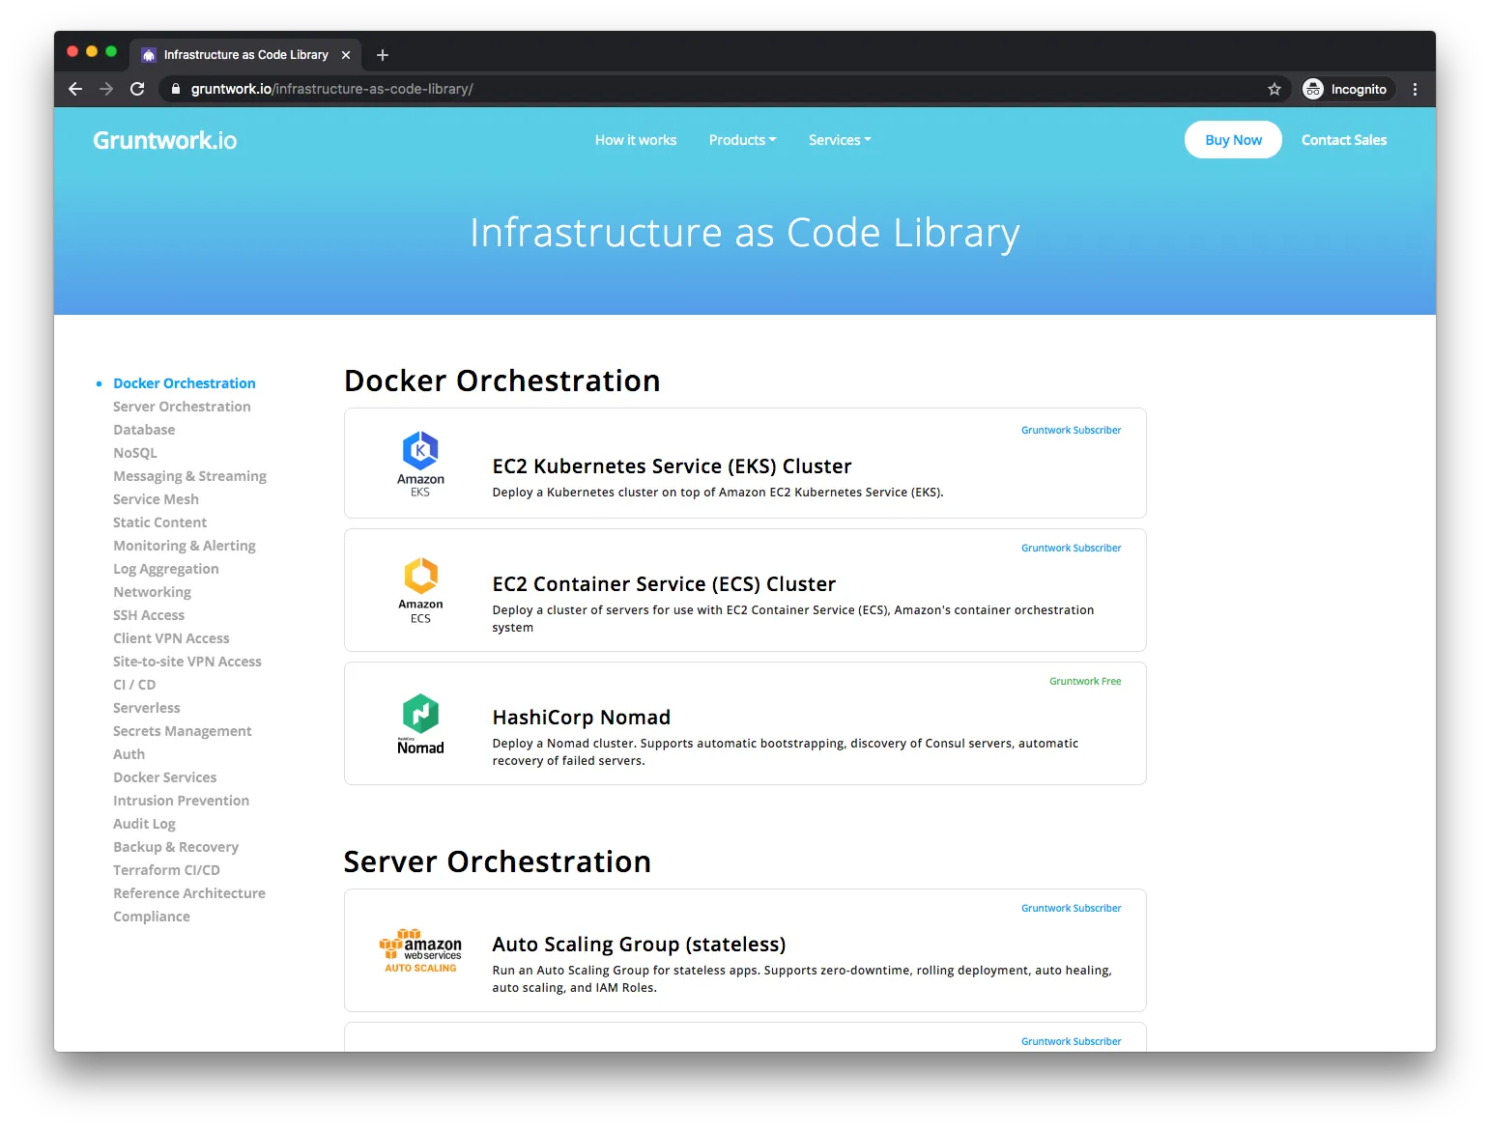Expand the Products dropdown menu
The height and width of the screenshot is (1129, 1490).
click(x=742, y=140)
